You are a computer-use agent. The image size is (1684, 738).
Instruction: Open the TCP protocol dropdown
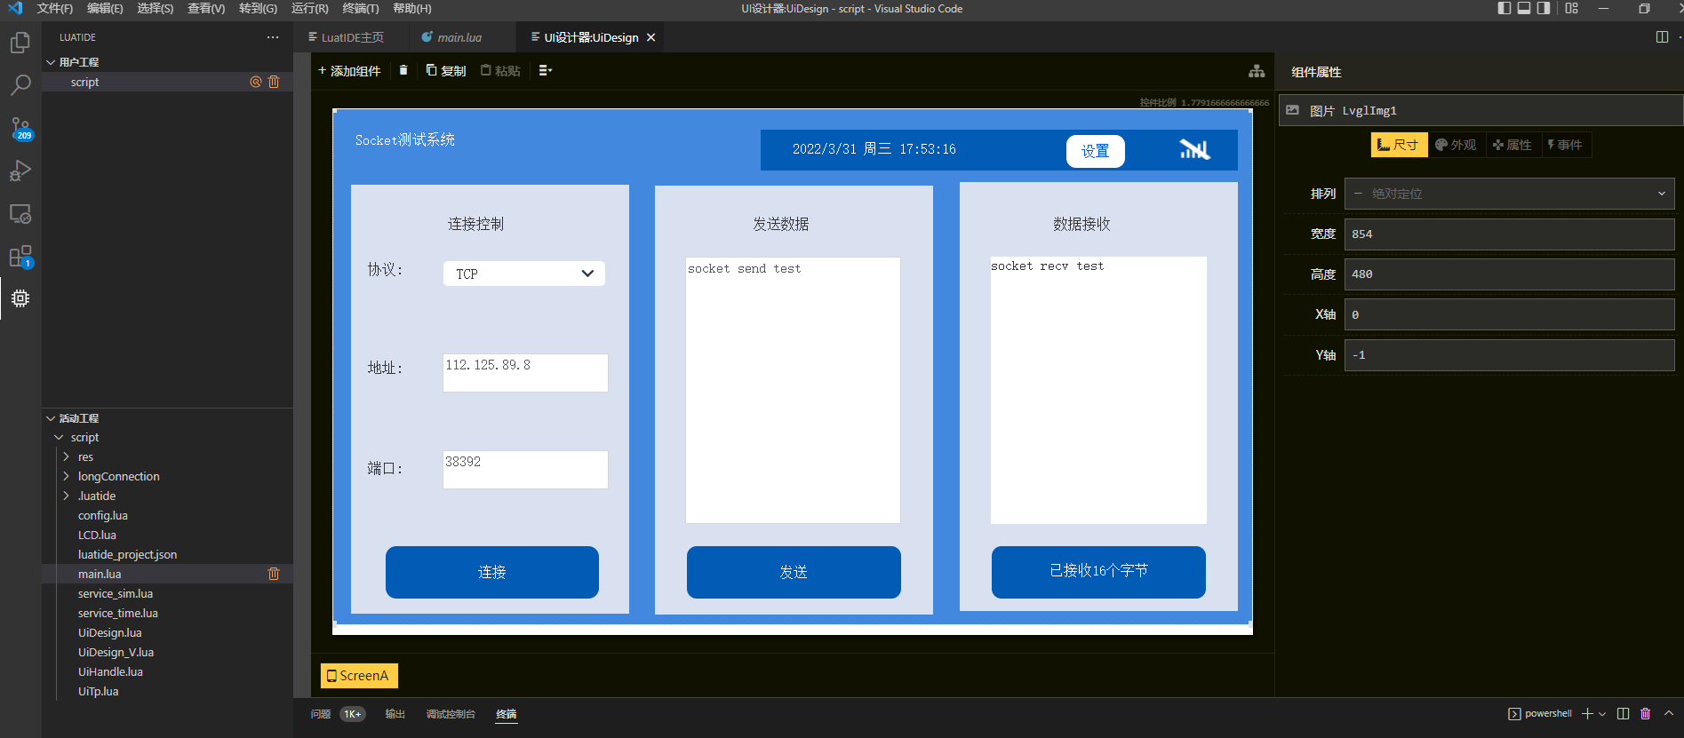coord(524,274)
